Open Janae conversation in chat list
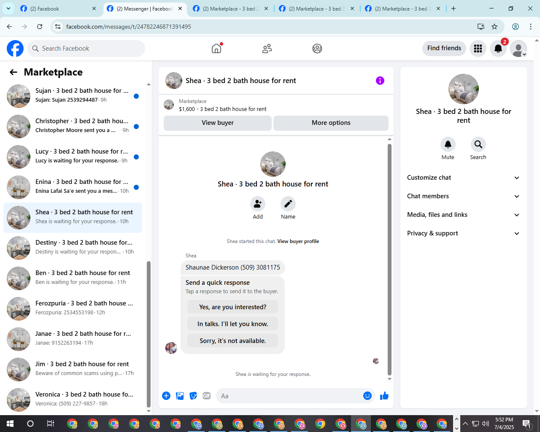540x432 pixels. tap(73, 339)
